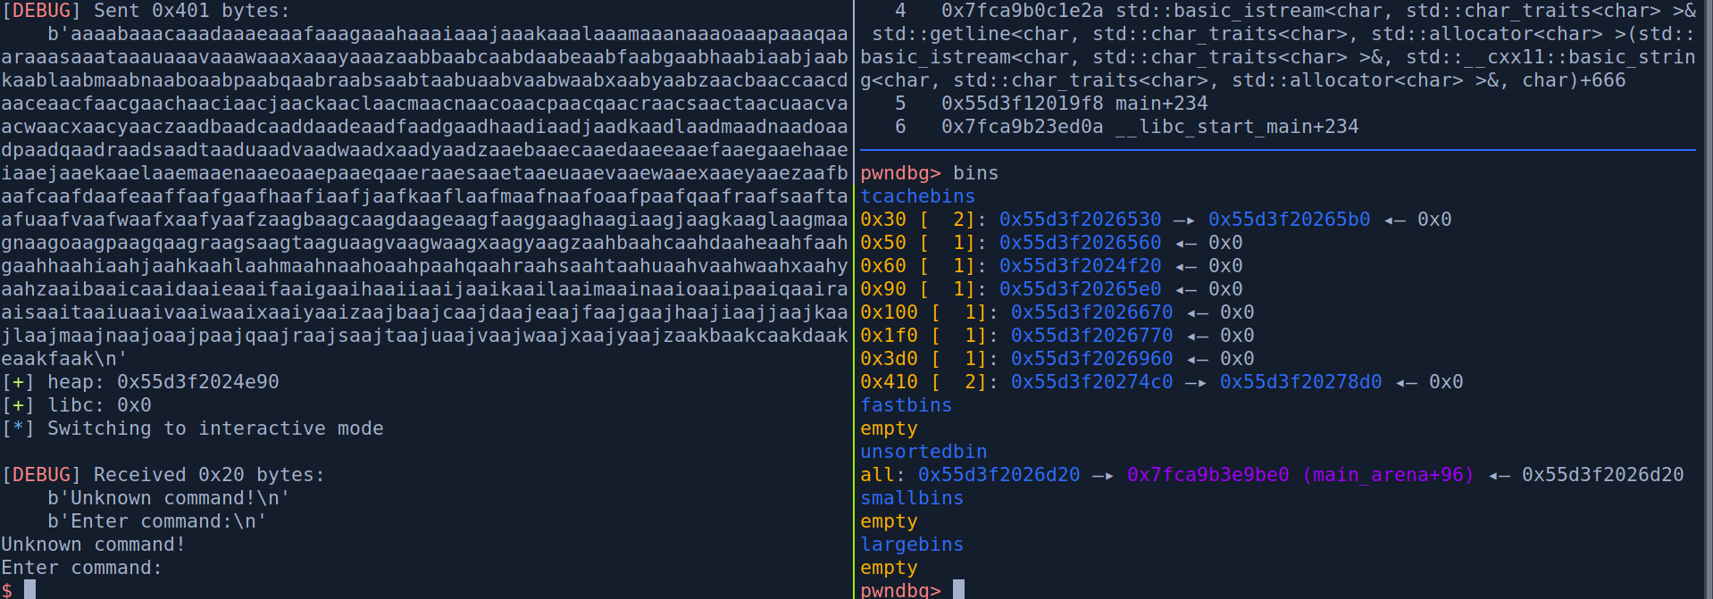Click the main+234 backtrace frame

[1074, 104]
